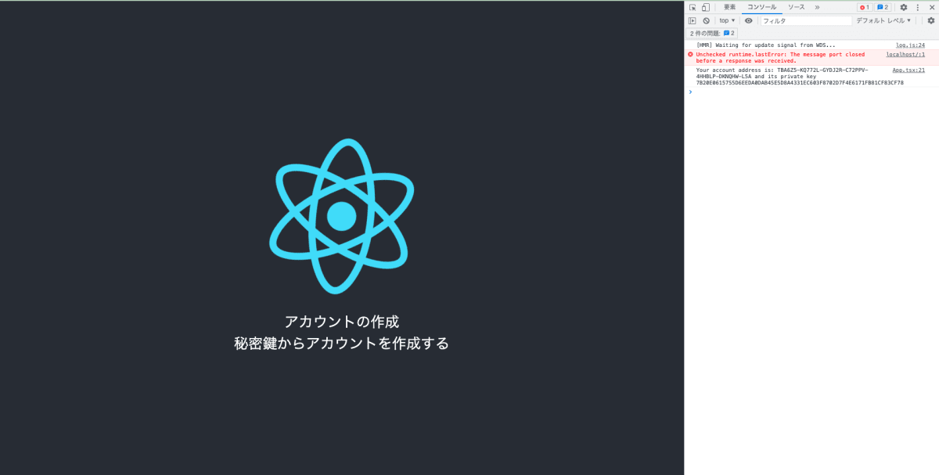Image resolution: width=939 pixels, height=475 pixels.
Task: Switch to the コンソール tab
Action: click(x=761, y=7)
